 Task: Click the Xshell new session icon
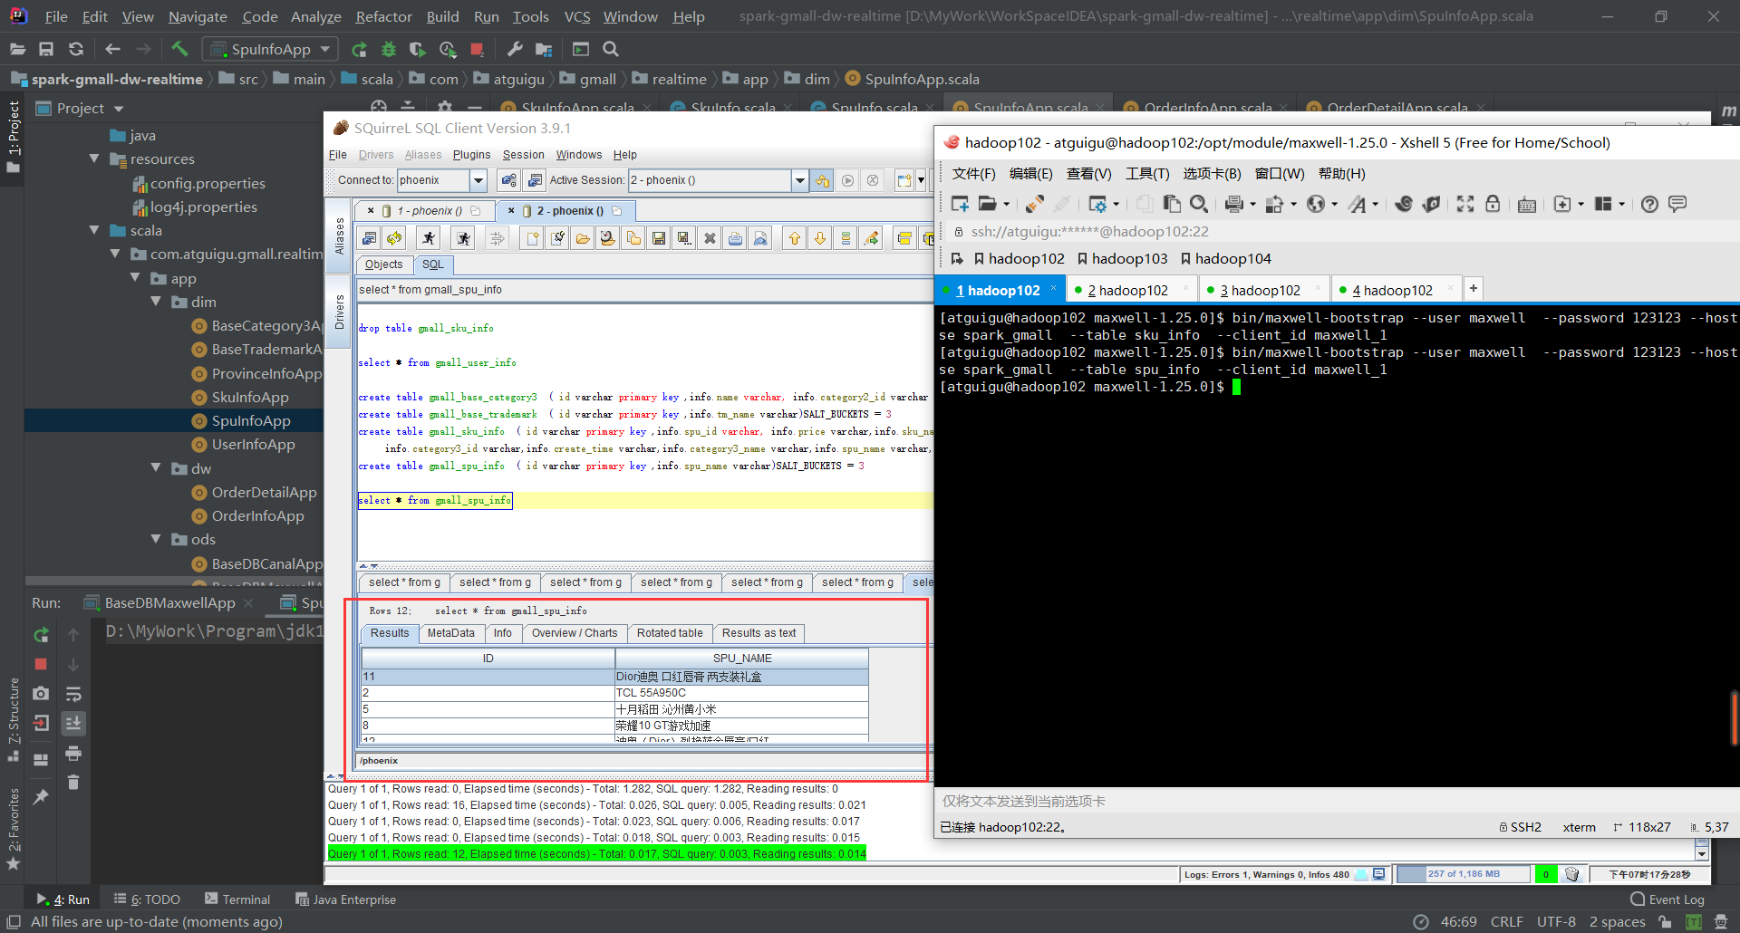[960, 204]
